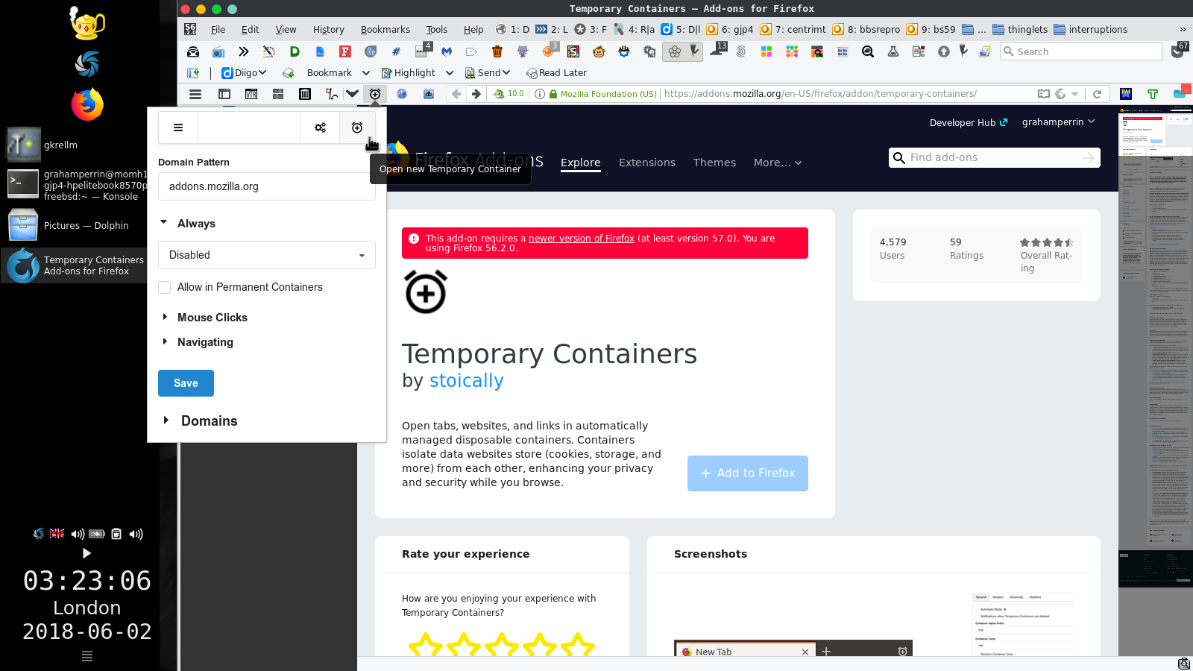Focus the Domain Pattern input field

267,186
